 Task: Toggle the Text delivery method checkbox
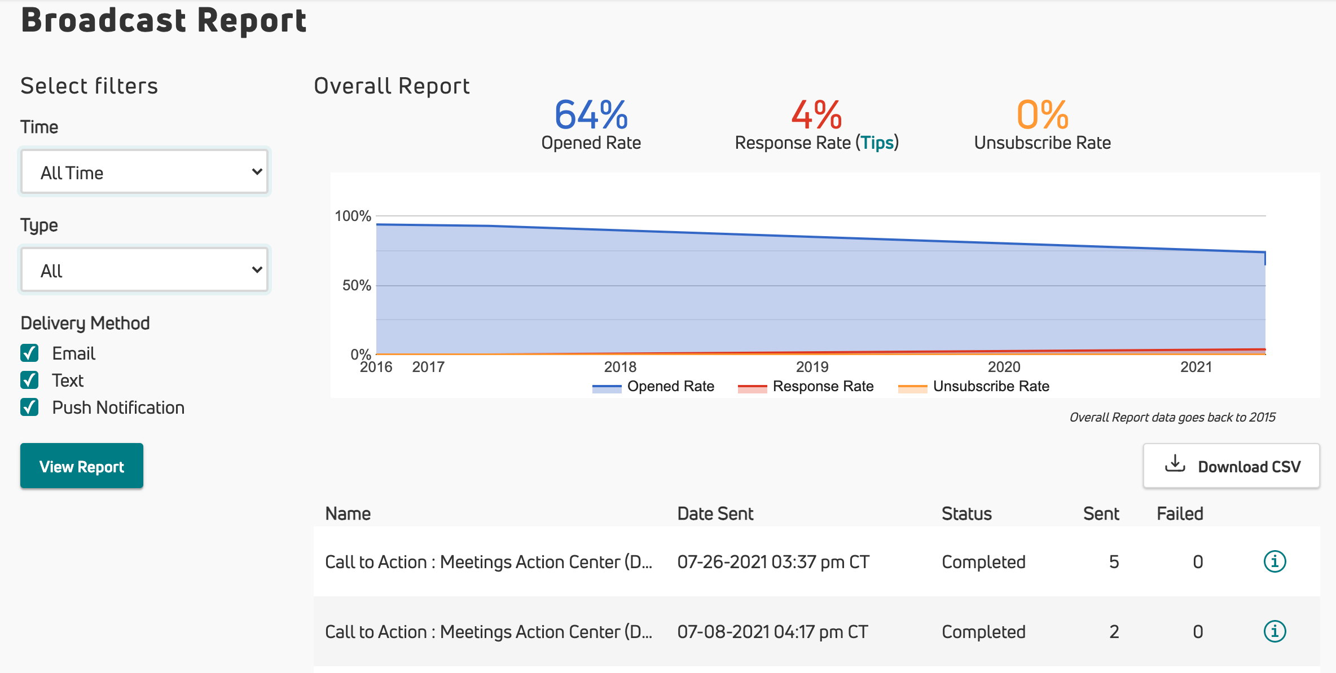[29, 380]
